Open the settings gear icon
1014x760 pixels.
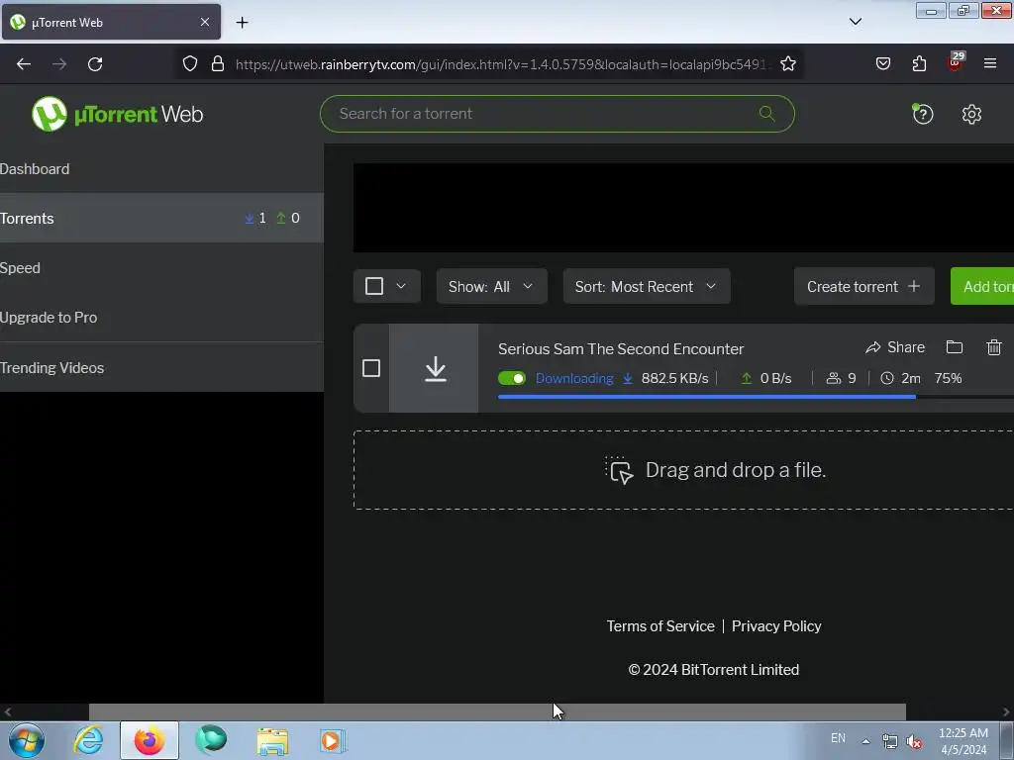(x=971, y=115)
